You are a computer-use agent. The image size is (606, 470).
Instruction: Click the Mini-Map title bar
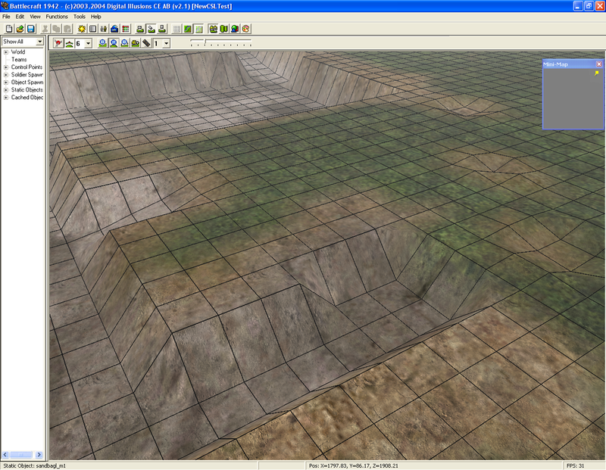[573, 64]
